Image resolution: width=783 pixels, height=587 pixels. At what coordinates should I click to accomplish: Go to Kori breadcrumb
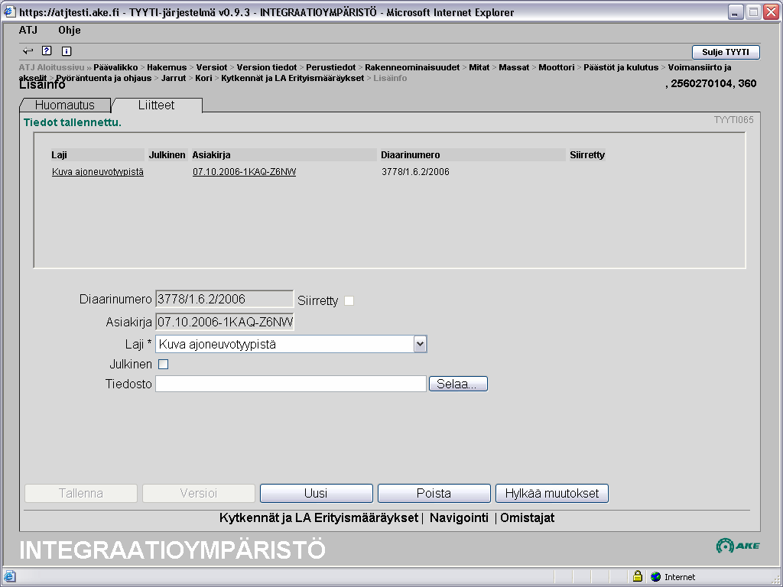click(x=203, y=79)
